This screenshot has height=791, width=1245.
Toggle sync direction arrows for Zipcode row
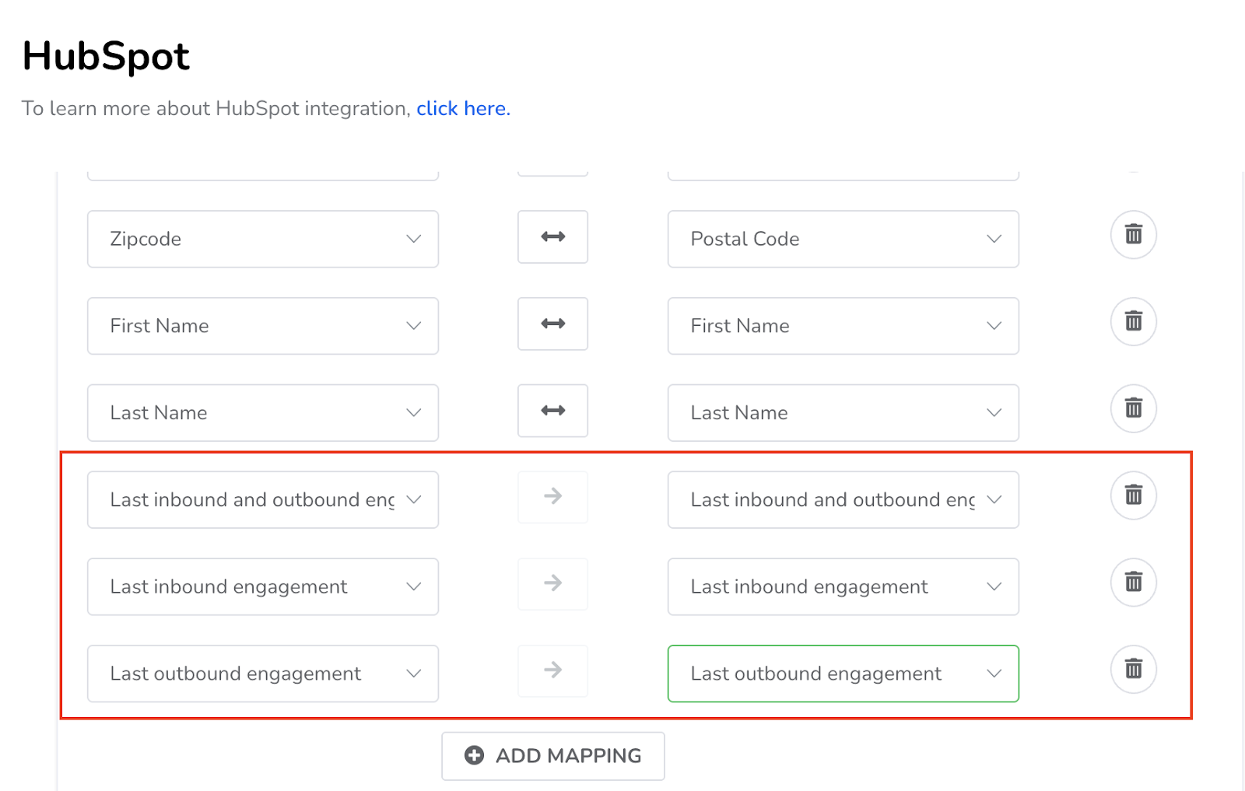[552, 237]
